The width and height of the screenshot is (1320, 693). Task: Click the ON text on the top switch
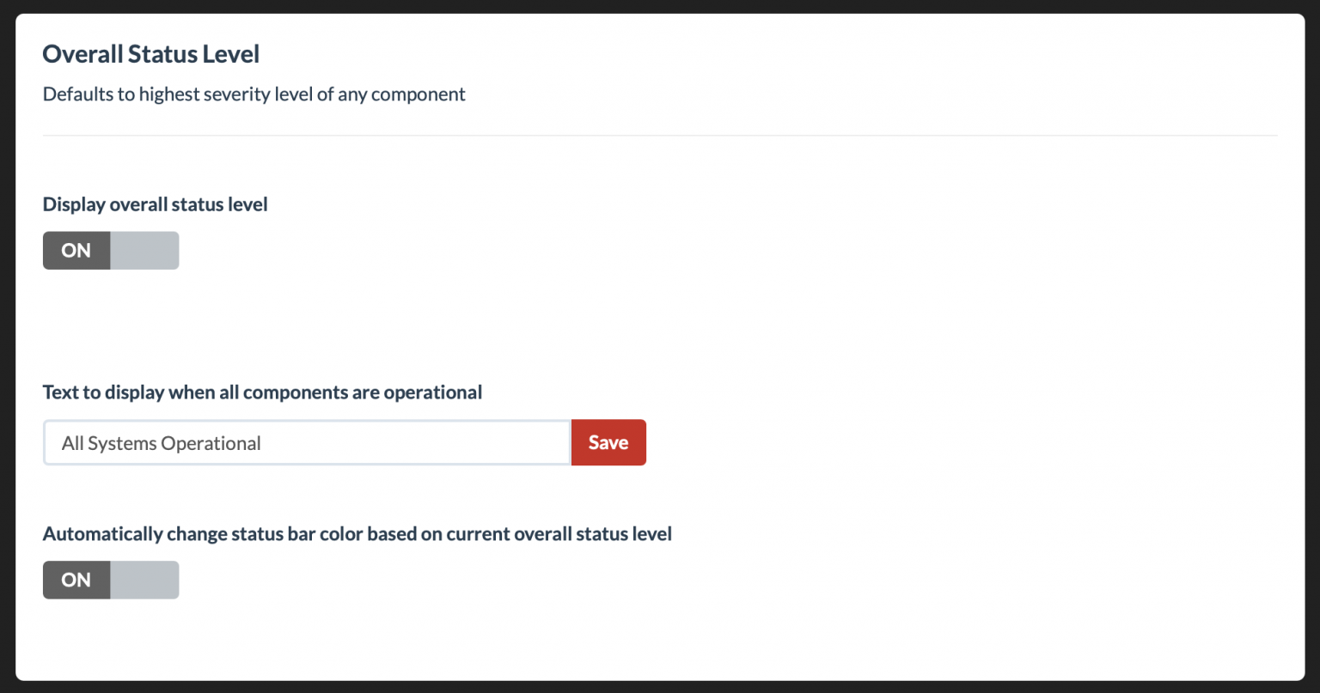[x=76, y=250]
